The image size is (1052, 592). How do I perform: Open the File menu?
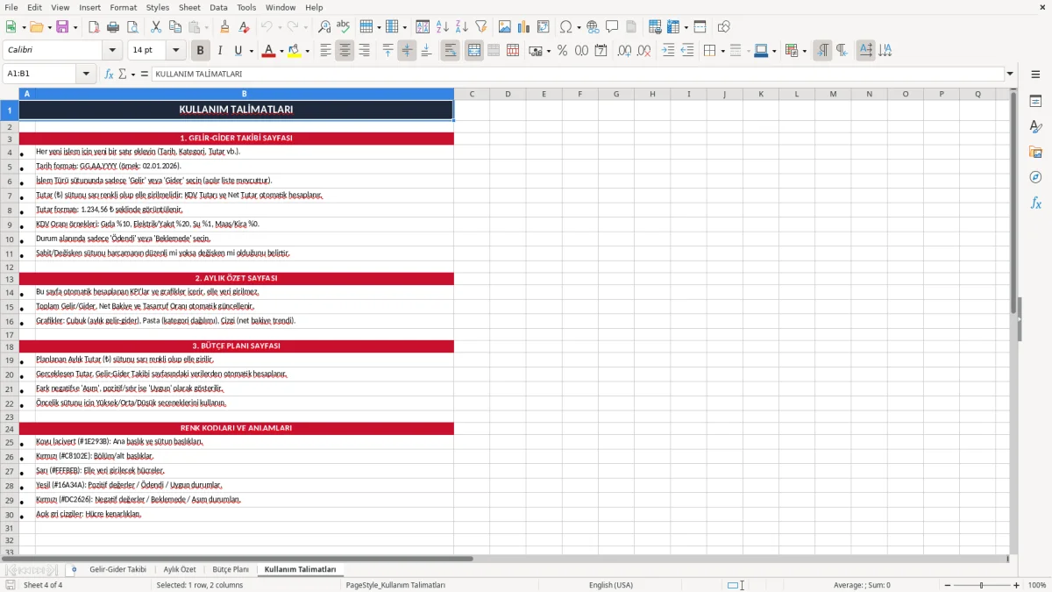click(11, 7)
